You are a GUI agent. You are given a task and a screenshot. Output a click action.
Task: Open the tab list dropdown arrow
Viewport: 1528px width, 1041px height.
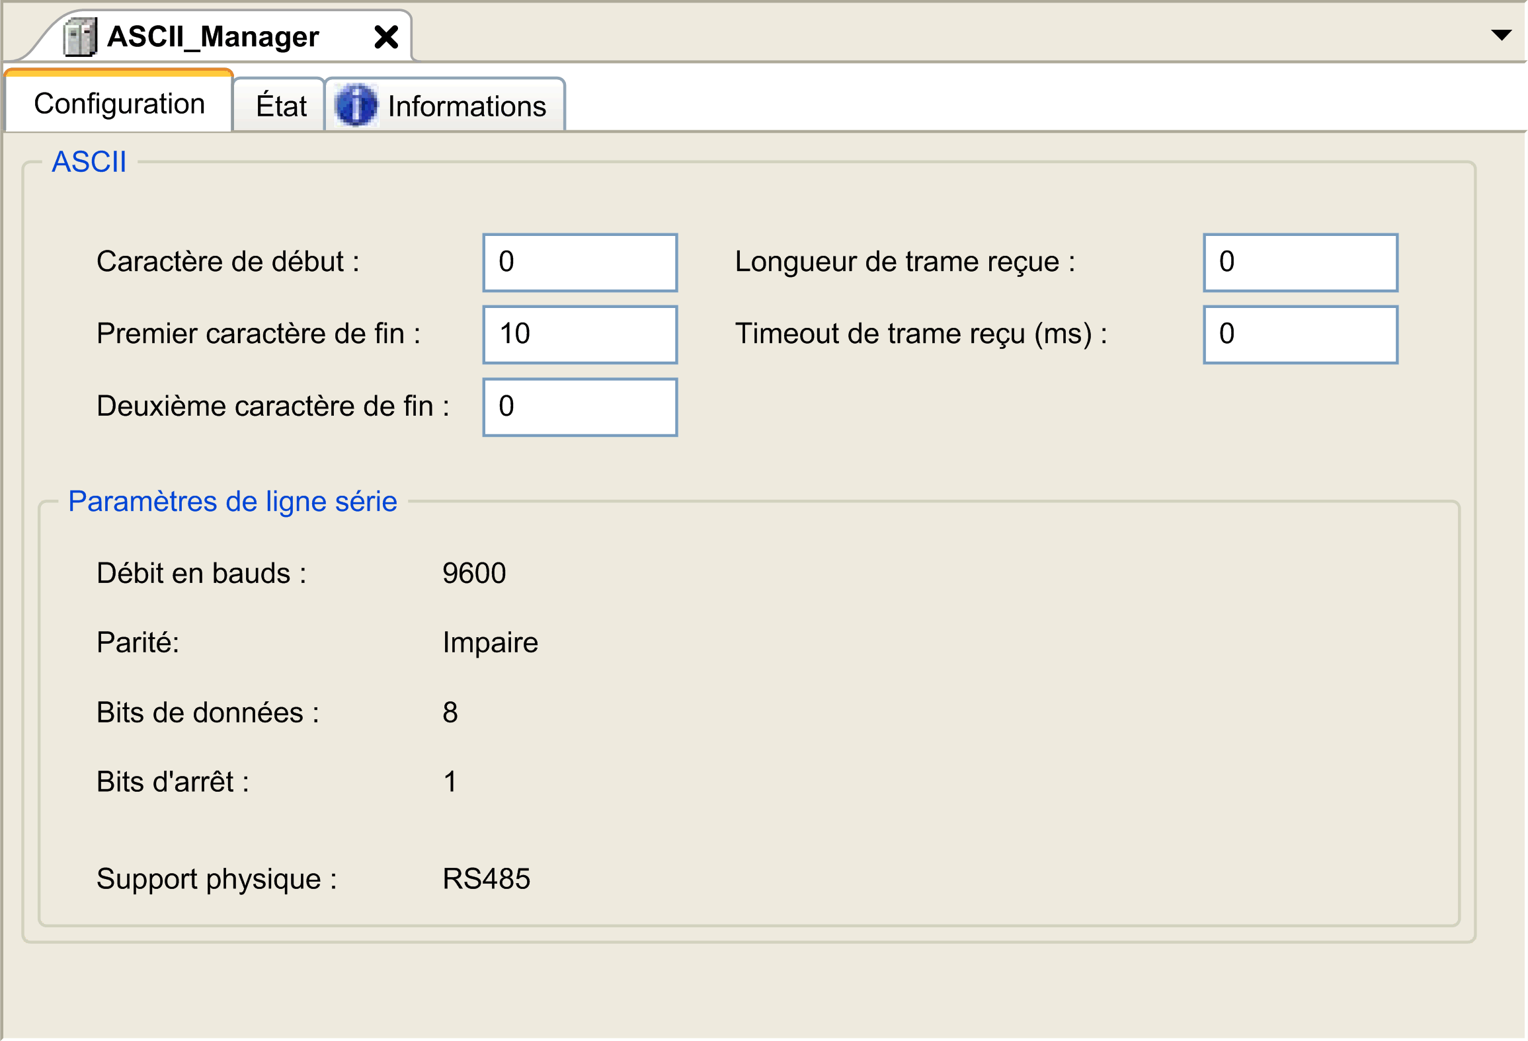pos(1502,35)
